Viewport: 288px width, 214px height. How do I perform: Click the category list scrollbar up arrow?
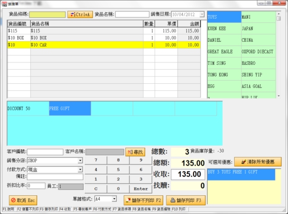[x=278, y=13]
